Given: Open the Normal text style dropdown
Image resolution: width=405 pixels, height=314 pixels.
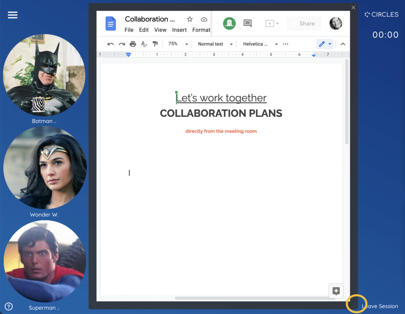Looking at the screenshot, I should point(215,44).
